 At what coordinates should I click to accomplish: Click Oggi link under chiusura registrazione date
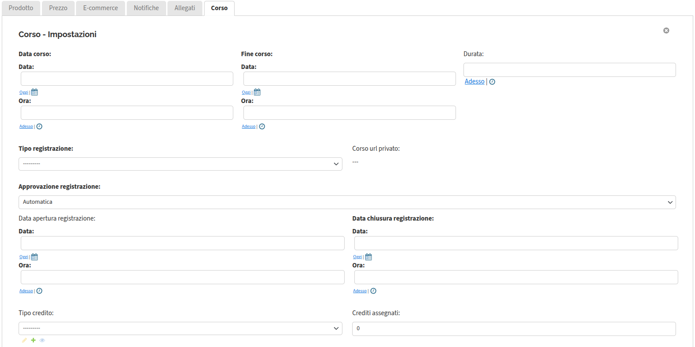357,257
